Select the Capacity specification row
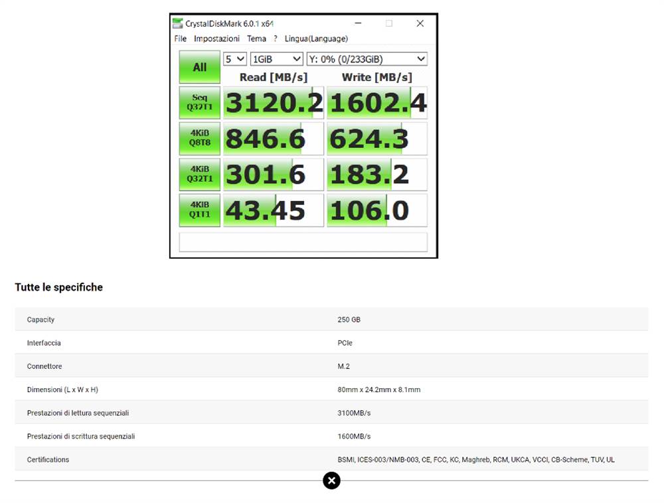 332,319
